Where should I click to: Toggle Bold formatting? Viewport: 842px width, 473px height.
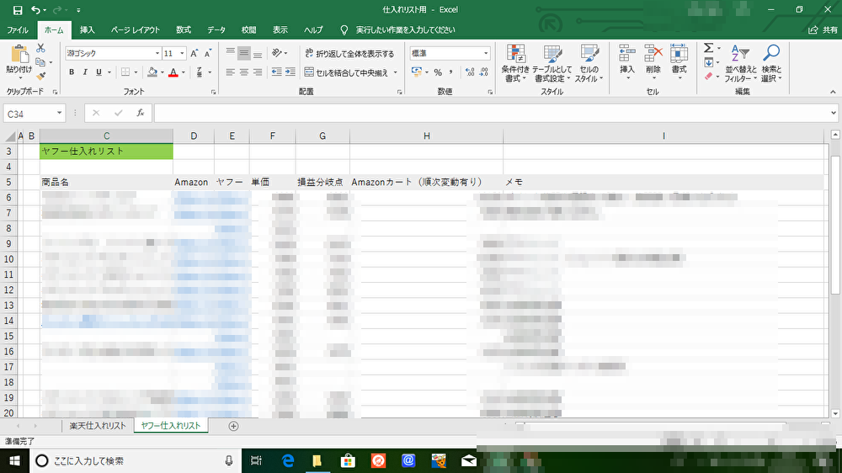coord(72,72)
